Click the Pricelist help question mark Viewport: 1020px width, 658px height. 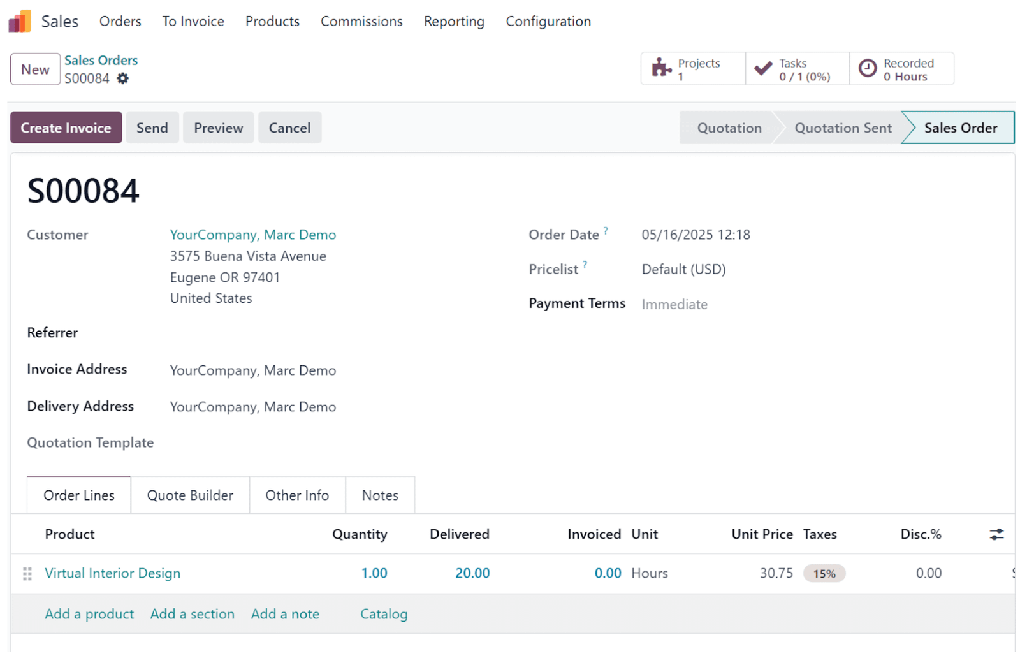pyautogui.click(x=585, y=264)
